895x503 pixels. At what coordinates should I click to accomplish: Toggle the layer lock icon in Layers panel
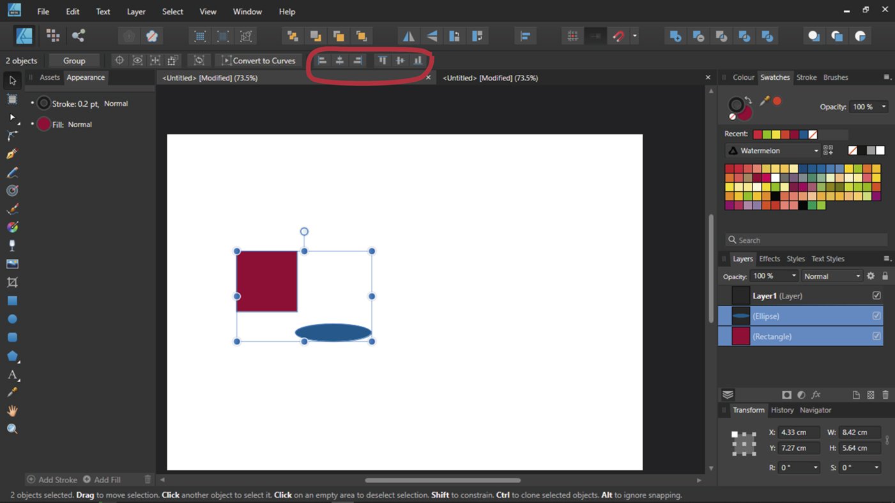pos(885,276)
